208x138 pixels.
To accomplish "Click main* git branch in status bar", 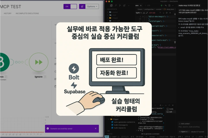I will click(113, 137).
